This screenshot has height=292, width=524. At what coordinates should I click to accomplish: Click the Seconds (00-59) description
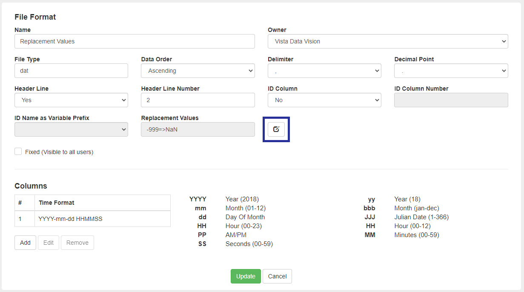click(249, 244)
